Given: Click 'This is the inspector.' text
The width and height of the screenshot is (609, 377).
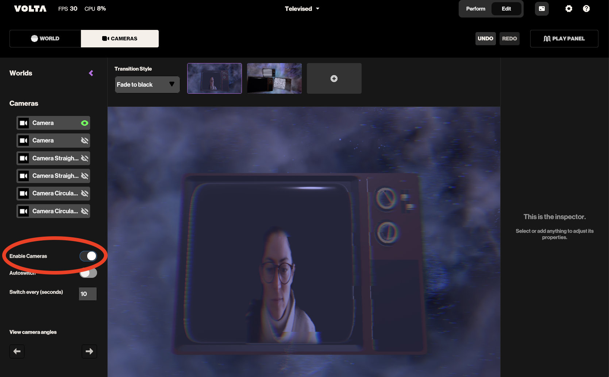Looking at the screenshot, I should 555,217.
